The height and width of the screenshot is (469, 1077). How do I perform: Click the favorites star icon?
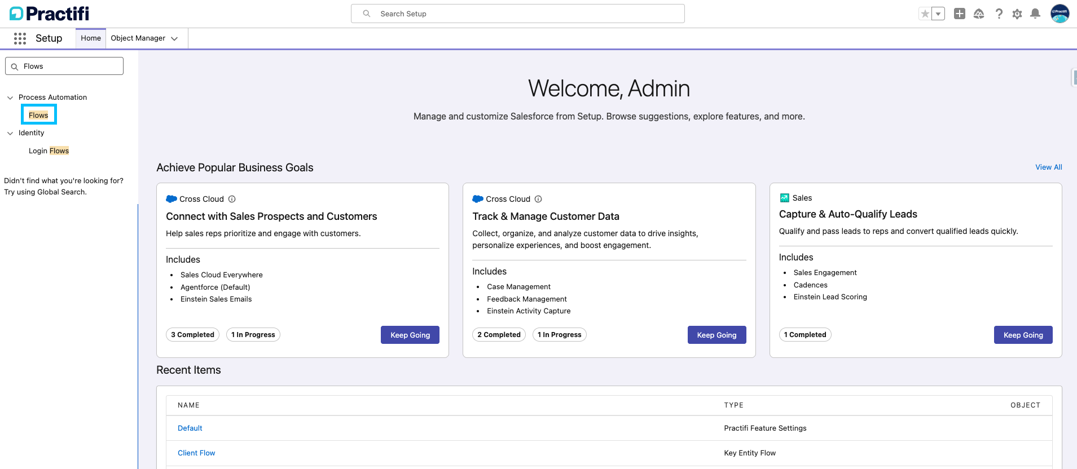[x=925, y=14]
